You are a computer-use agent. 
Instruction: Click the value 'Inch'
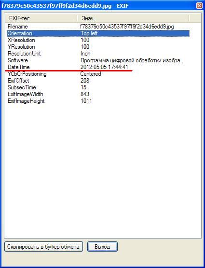85,54
